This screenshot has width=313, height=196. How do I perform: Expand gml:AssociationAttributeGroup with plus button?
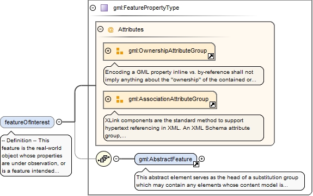click(108, 99)
